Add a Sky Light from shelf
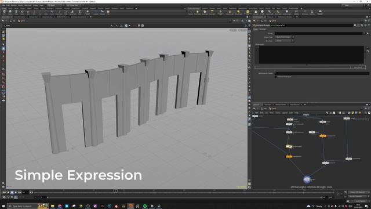Screen dimensions: 371x209 [x=256, y=12]
